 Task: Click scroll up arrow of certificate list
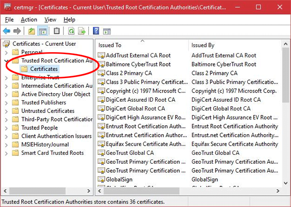(286, 44)
